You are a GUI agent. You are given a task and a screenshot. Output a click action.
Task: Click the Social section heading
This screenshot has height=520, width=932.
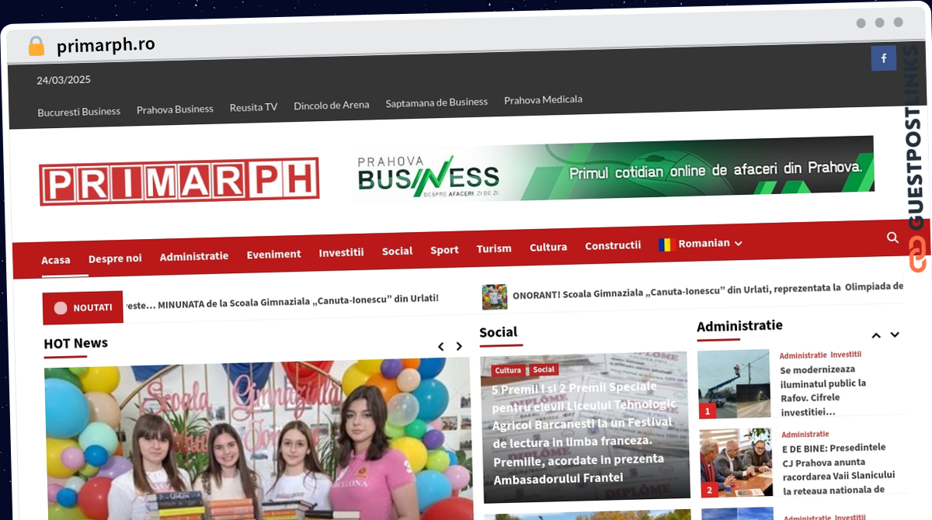pyautogui.click(x=498, y=332)
